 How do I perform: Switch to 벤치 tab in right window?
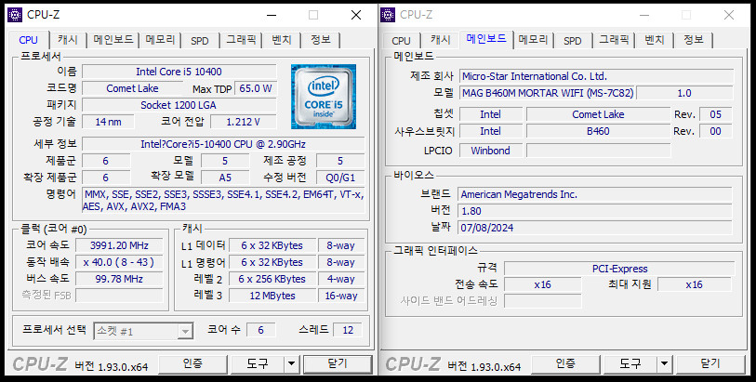pyautogui.click(x=655, y=40)
